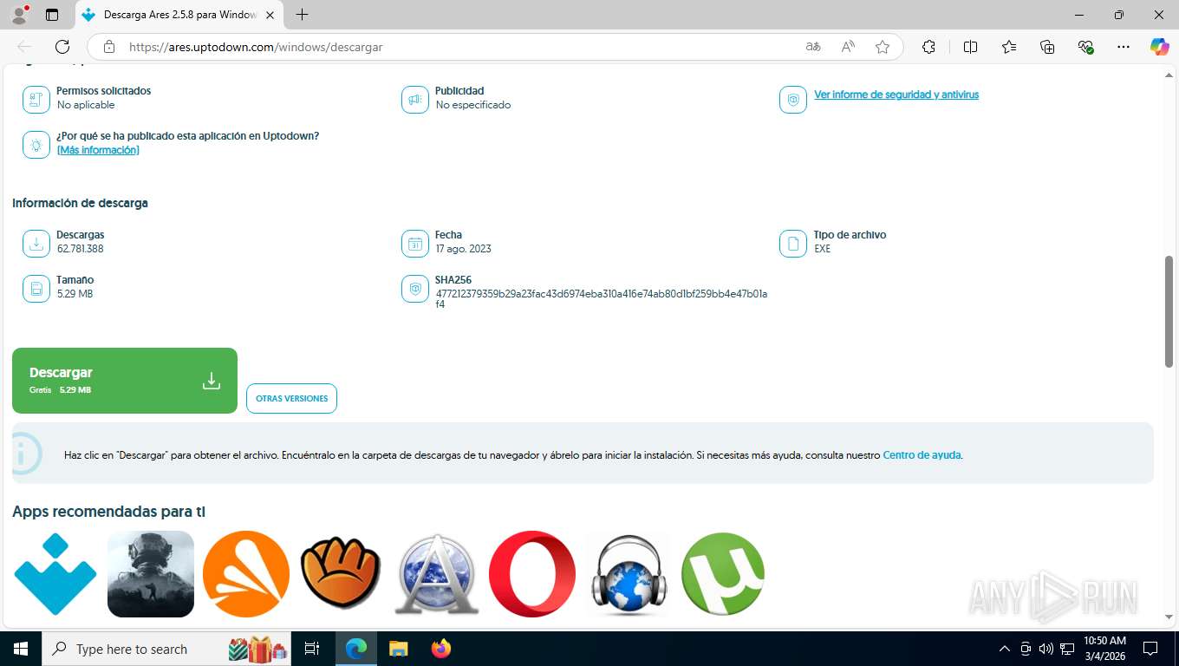Open the Ares globe app icon
This screenshot has height=666, width=1179.
(437, 574)
